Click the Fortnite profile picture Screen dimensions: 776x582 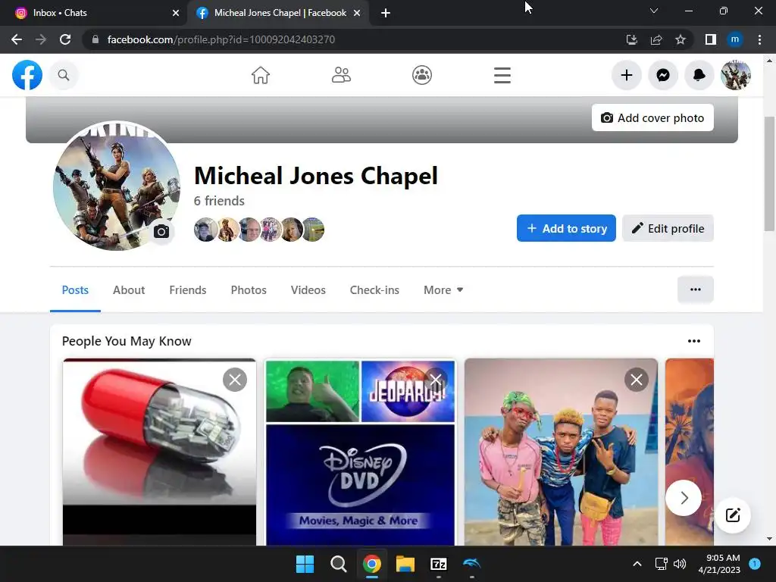point(117,186)
